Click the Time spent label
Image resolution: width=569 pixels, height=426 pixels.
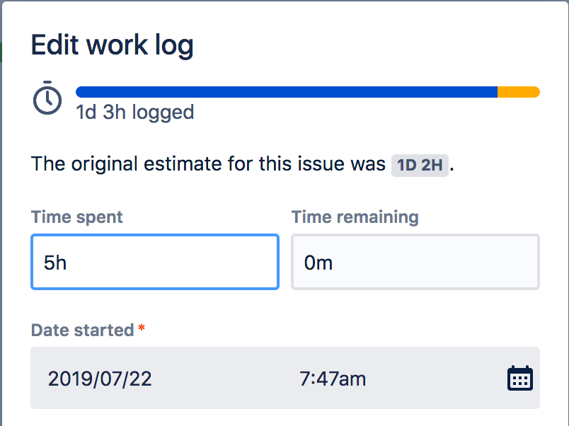[x=76, y=217]
